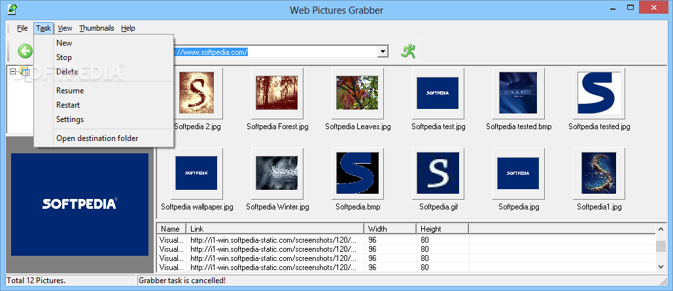
Task: Select the Softpedia Forest.jpg thumbnail
Action: point(277,93)
